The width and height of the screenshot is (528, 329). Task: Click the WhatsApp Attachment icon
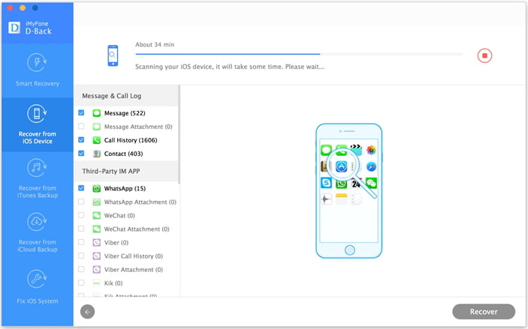point(97,202)
